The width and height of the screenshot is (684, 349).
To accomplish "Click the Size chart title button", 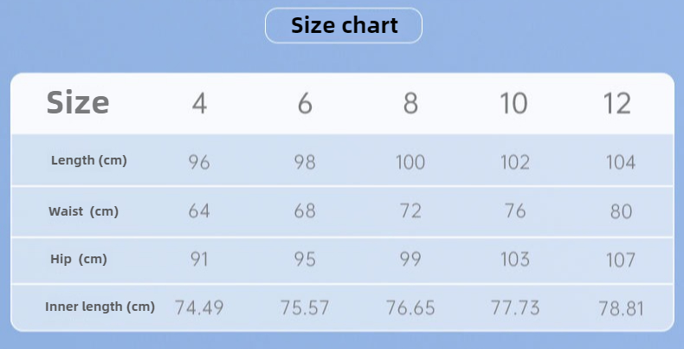I will (x=344, y=25).
